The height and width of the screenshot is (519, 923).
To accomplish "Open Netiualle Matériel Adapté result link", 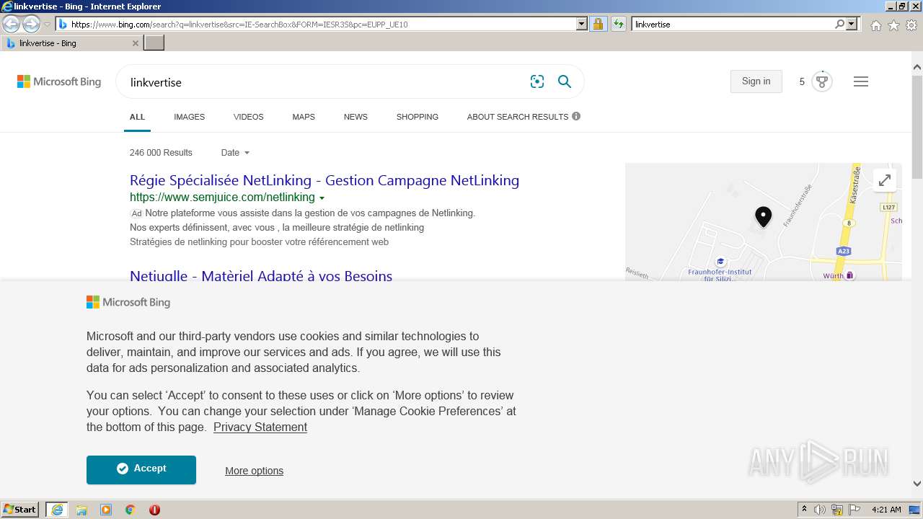I will click(261, 275).
